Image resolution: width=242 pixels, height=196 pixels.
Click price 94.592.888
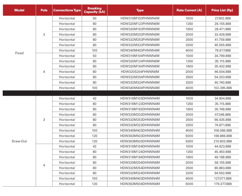coord(223,173)
